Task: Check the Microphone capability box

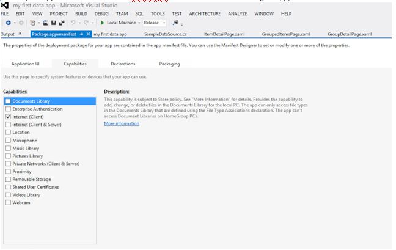Action: coord(8,140)
